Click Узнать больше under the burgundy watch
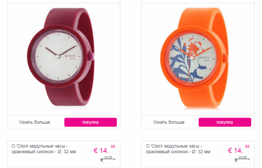This screenshot has height=168, width=262. 34,122
